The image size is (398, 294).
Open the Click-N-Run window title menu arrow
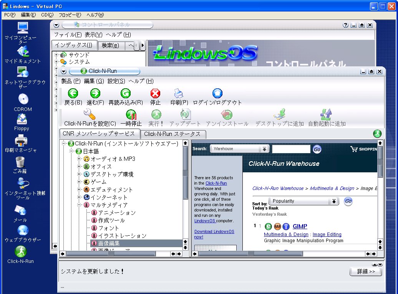[64, 71]
